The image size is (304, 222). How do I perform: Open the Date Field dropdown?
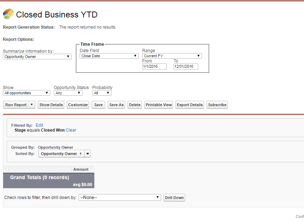pyautogui.click(x=109, y=56)
